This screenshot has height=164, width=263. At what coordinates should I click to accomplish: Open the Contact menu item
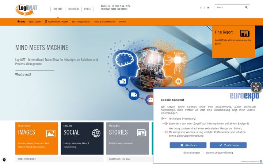(123, 22)
